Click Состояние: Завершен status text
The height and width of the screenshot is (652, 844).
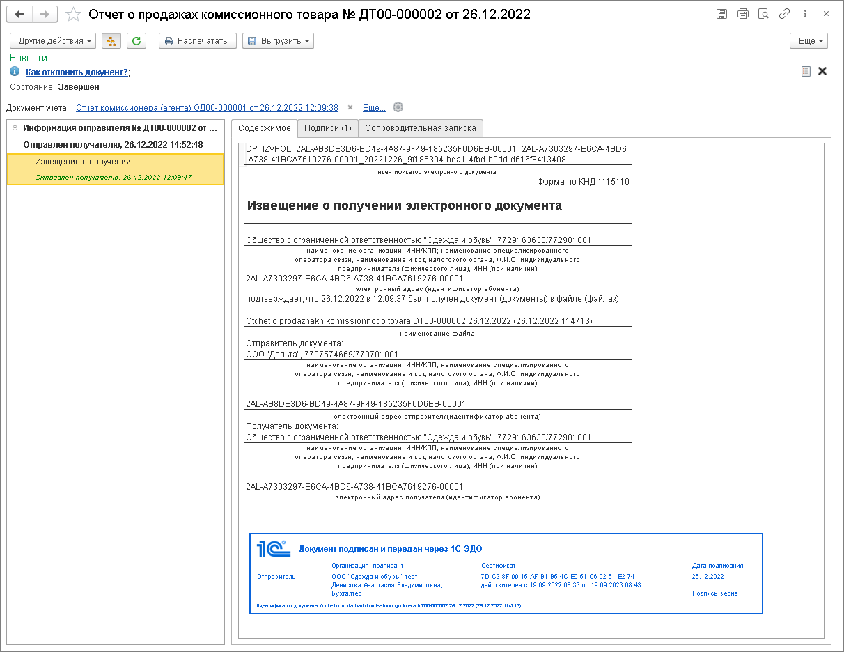point(54,87)
